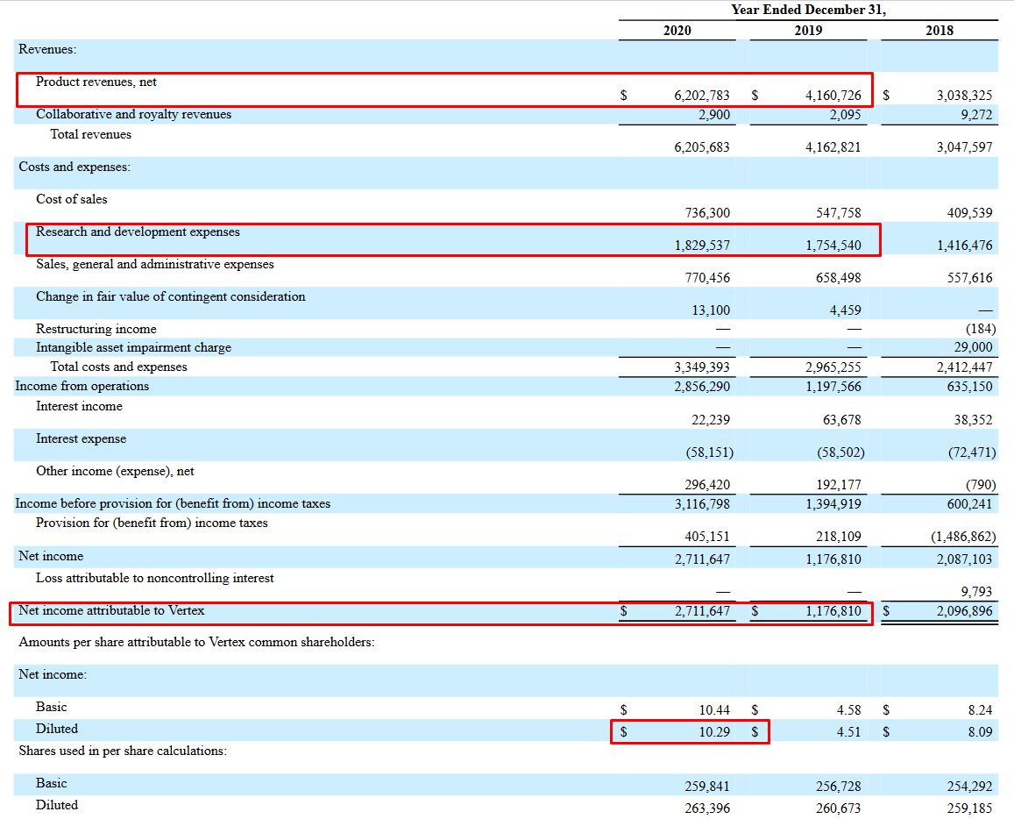Click "Net income attributable to Vertex" label

pyautogui.click(x=111, y=610)
